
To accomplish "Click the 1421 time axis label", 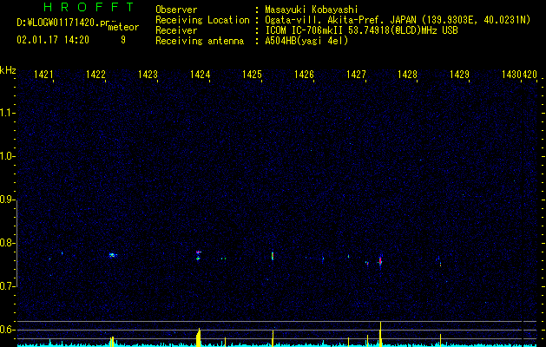I will [x=43, y=75].
